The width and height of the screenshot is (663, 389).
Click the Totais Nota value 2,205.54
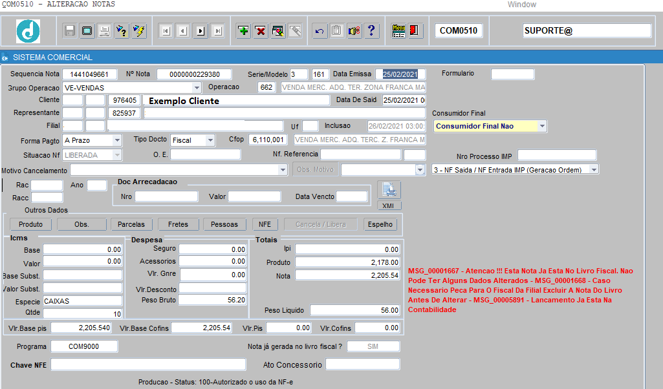pyautogui.click(x=347, y=275)
